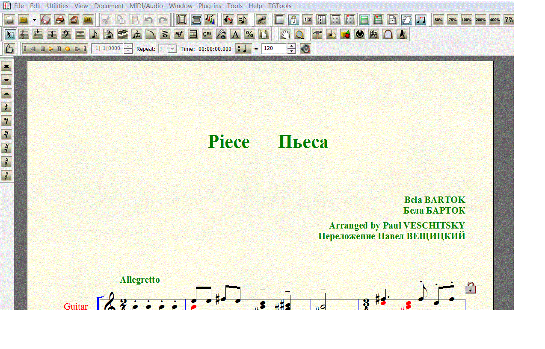545x349 pixels.
Task: Select the Tuplet tool
Action: [x=137, y=35]
